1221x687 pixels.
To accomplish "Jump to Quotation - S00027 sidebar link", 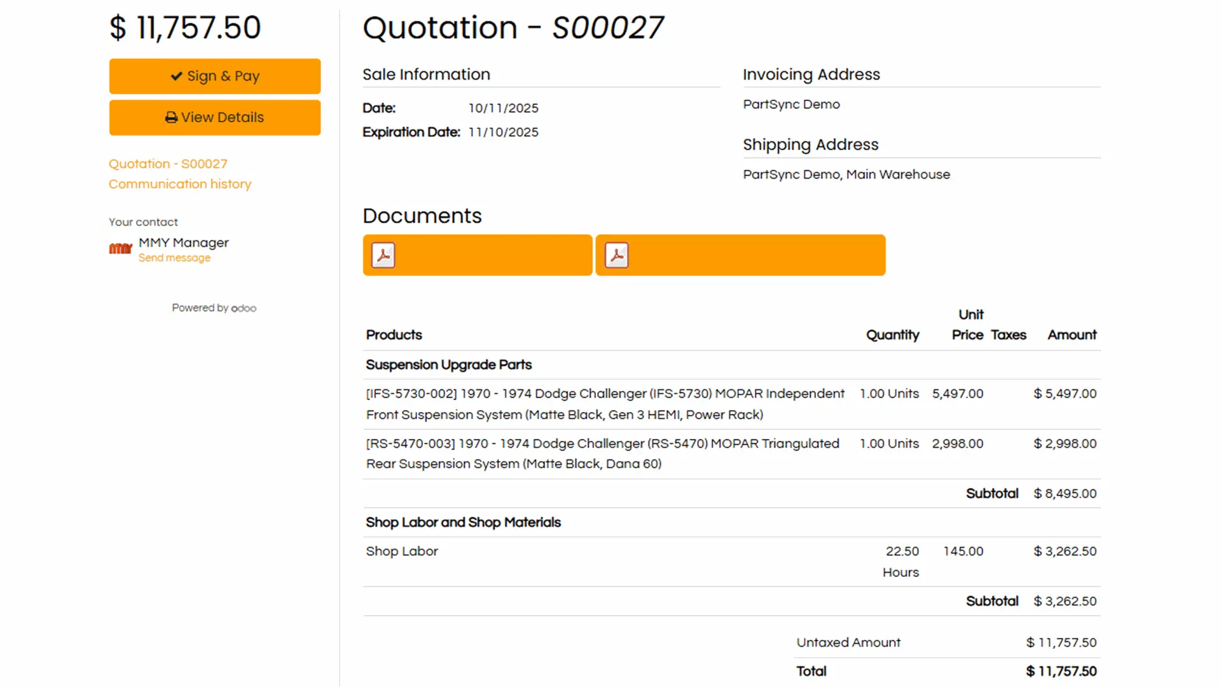I will point(168,163).
